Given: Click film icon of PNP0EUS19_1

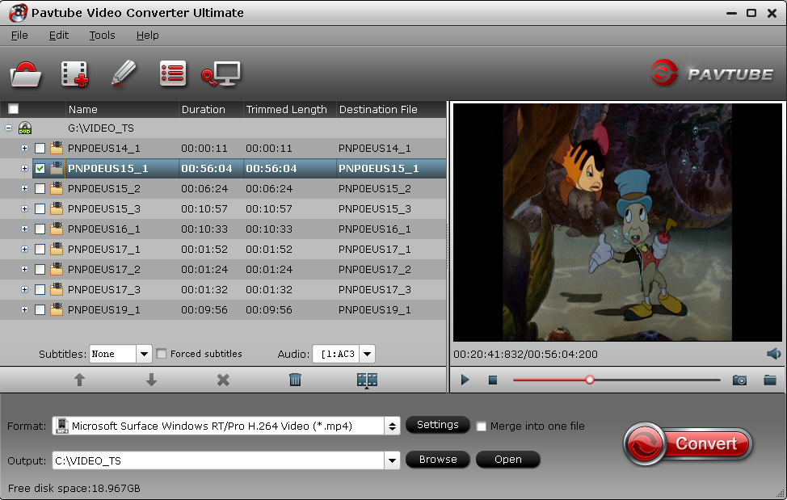Looking at the screenshot, I should pyautogui.click(x=57, y=309).
